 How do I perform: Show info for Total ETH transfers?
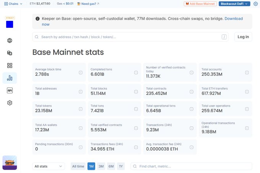pyautogui.click(x=247, y=91)
